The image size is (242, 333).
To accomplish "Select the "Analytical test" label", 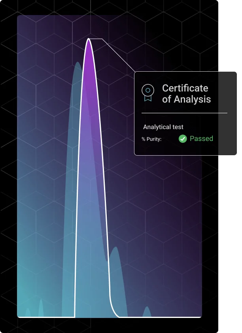I will point(163,127).
